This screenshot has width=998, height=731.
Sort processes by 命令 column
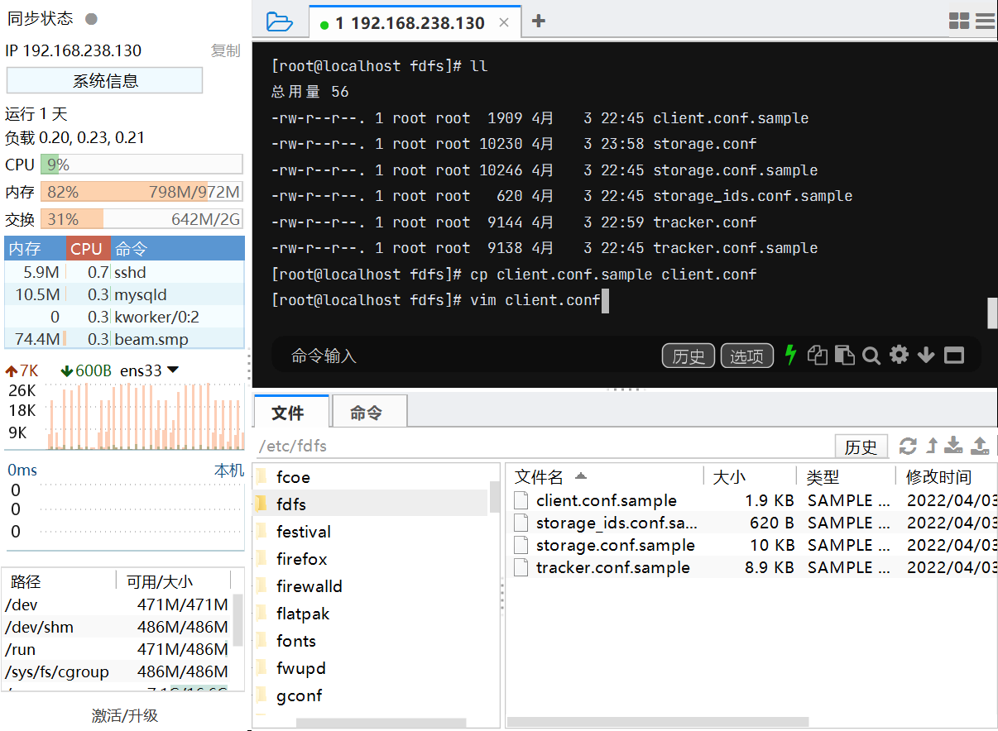(177, 248)
